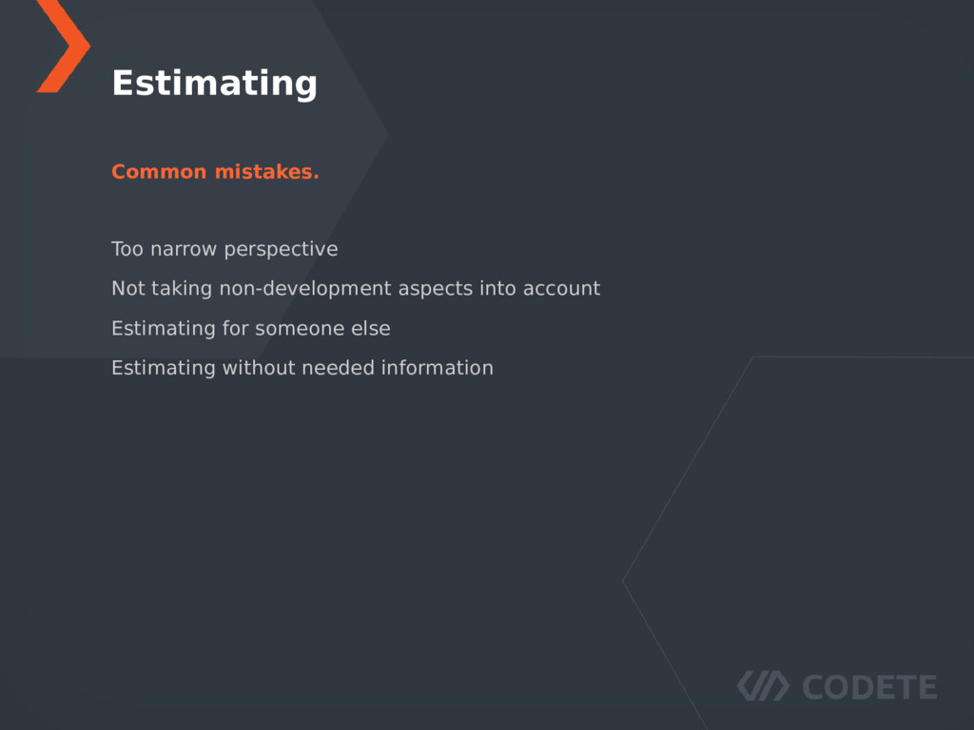Viewport: 974px width, 730px height.
Task: Click the left vertex of outlined hexagon
Action: (x=623, y=582)
